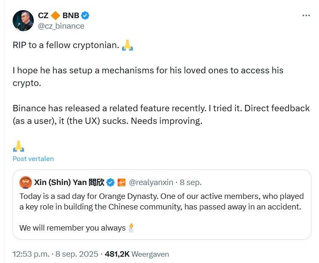
Task: Open the three-dot more options menu
Action: click(x=306, y=16)
